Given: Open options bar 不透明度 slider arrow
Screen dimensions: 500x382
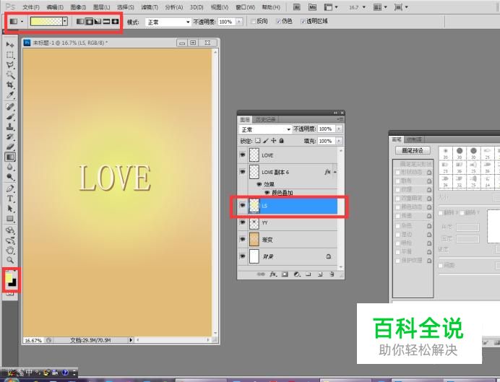Looking at the screenshot, I should pyautogui.click(x=239, y=22).
